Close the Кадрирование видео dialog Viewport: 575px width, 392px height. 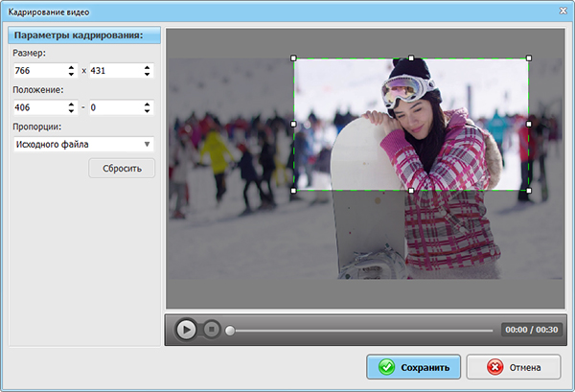(563, 11)
